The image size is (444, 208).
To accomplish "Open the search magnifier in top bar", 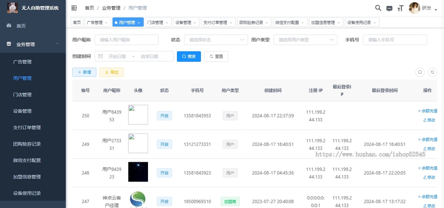I will [378, 8].
